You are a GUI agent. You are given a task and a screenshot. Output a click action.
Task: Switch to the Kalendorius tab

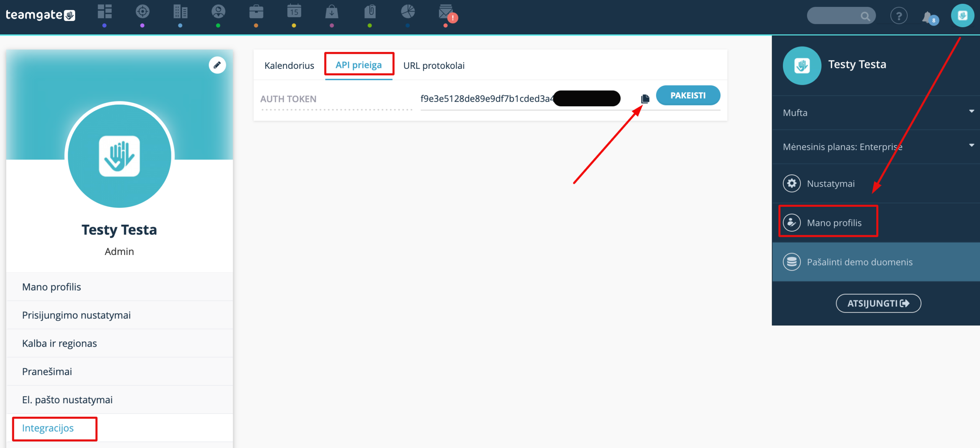(289, 65)
